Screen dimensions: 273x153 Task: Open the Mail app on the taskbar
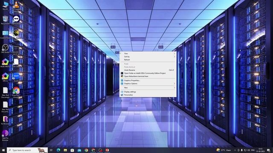(79, 150)
